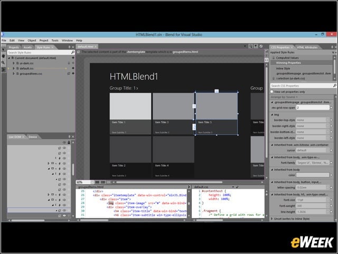The image size is (338, 254).
Task: Pin the Live DOM panel
Action: 69,137
